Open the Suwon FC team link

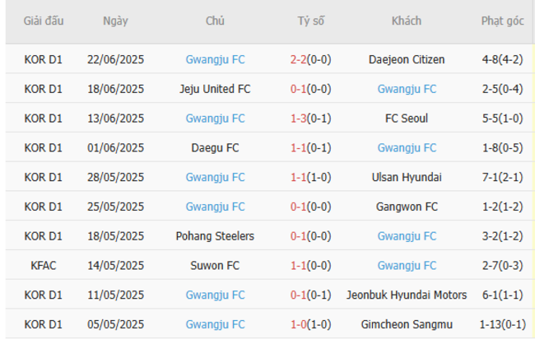coord(215,265)
